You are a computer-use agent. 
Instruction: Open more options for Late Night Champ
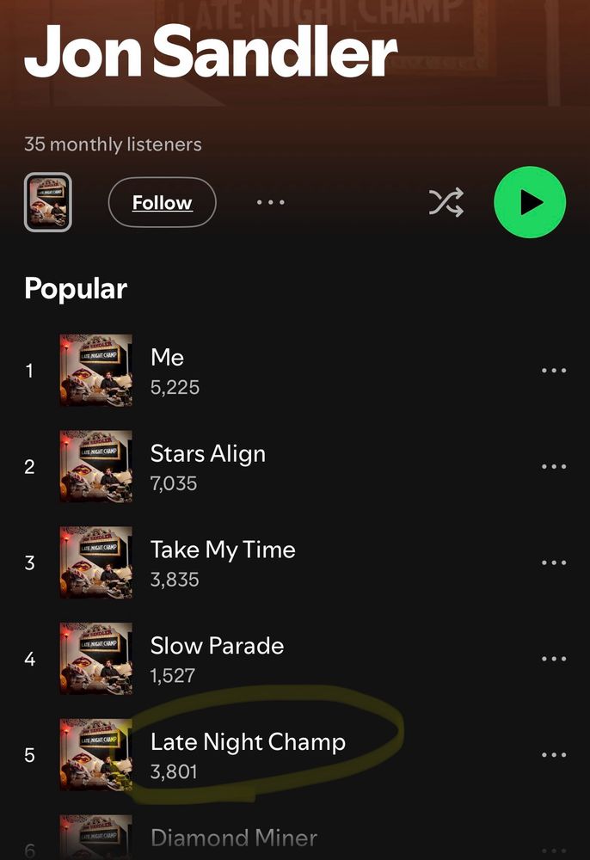click(x=554, y=755)
